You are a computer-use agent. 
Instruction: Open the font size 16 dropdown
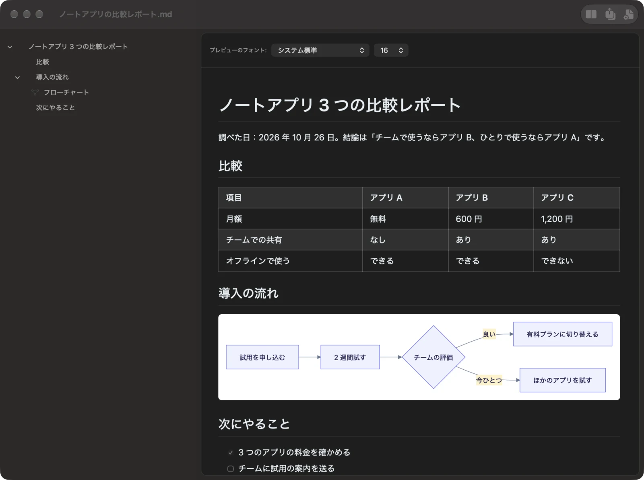coord(391,50)
